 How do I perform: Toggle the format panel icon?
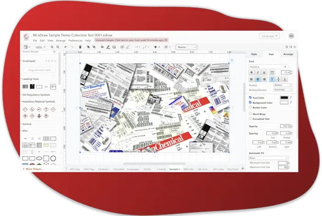pyautogui.click(x=291, y=47)
